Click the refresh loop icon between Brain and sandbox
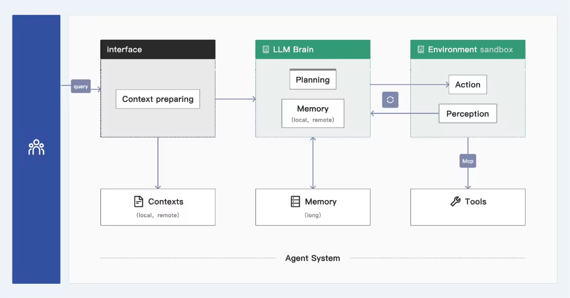Viewport: 570px width, 298px height. 390,100
